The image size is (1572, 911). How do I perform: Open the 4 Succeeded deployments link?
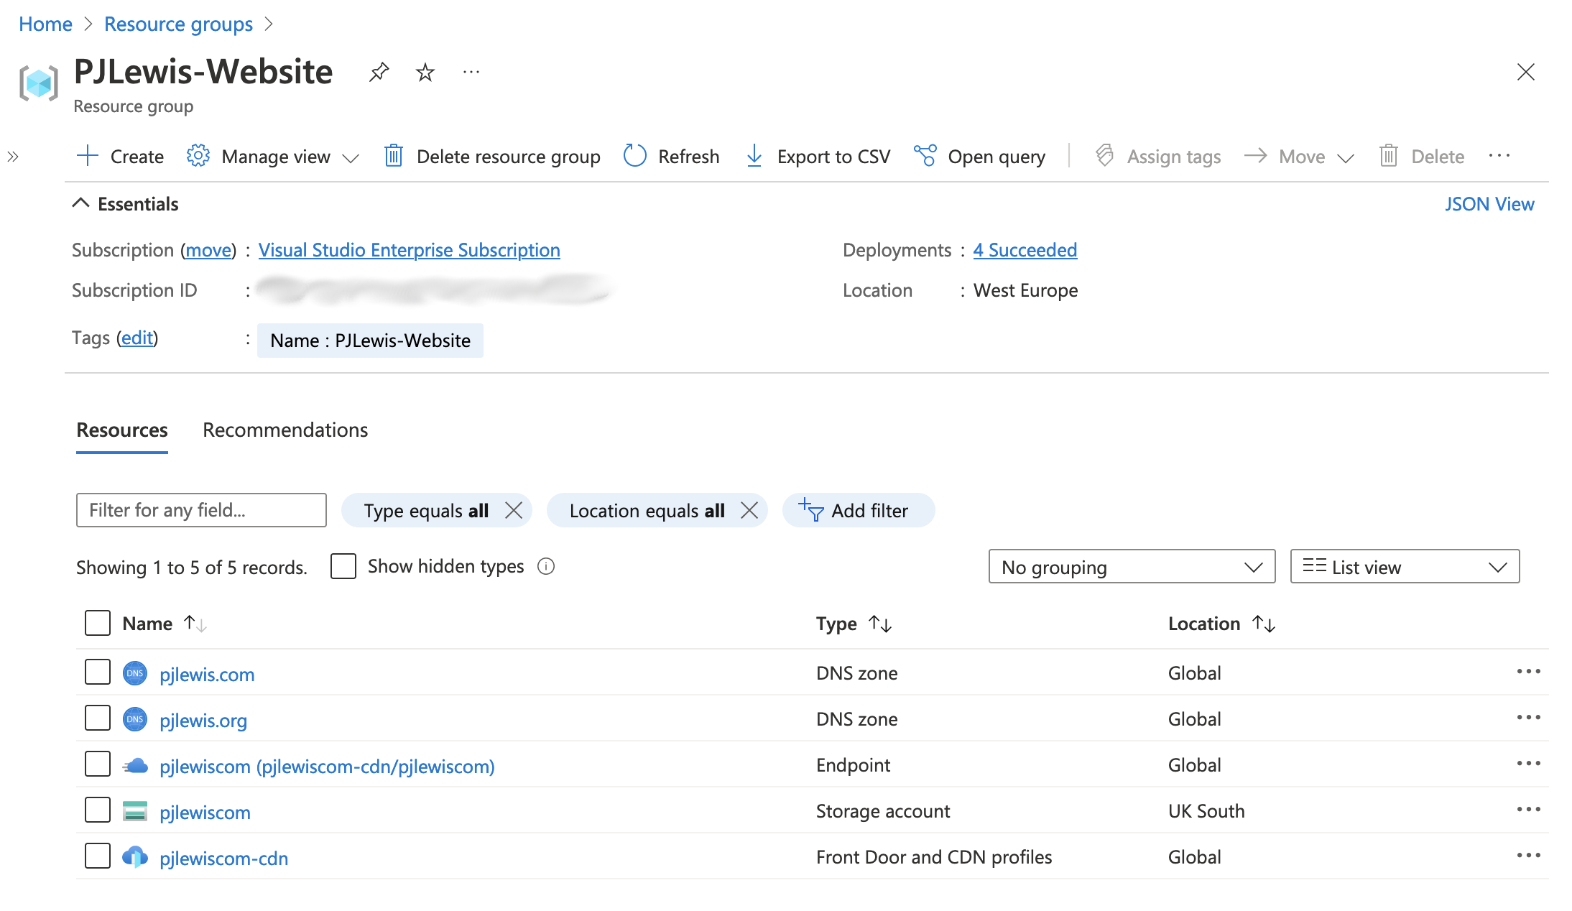(x=1025, y=250)
